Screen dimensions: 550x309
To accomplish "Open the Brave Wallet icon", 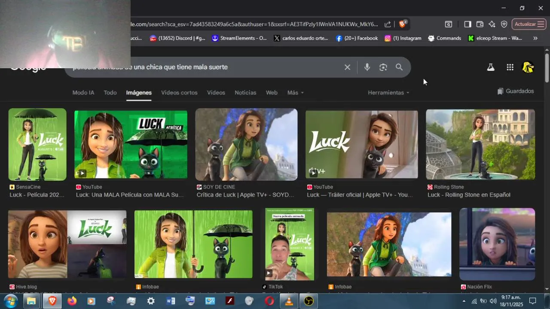I will point(480,24).
